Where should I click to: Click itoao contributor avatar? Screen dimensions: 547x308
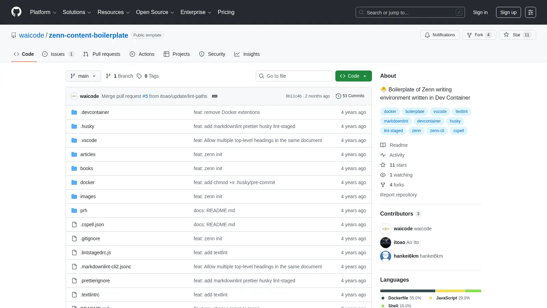coord(386,242)
